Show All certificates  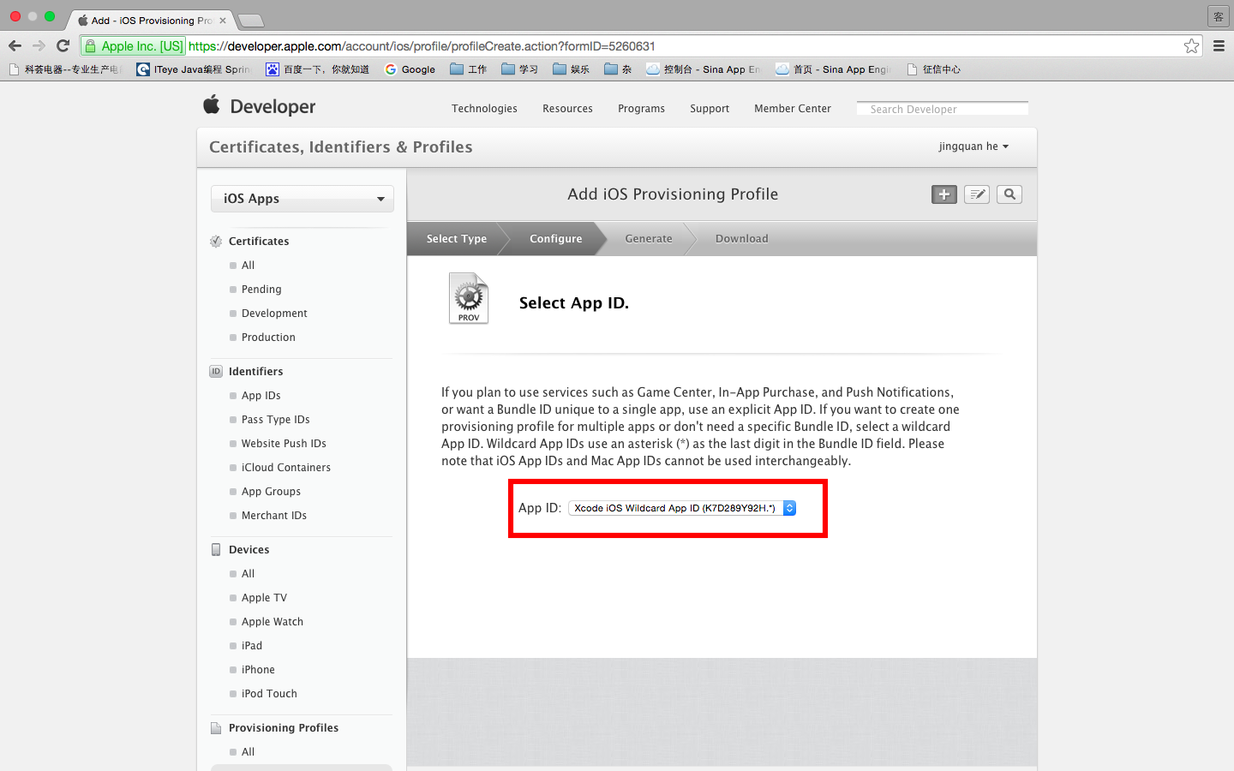pyautogui.click(x=248, y=266)
